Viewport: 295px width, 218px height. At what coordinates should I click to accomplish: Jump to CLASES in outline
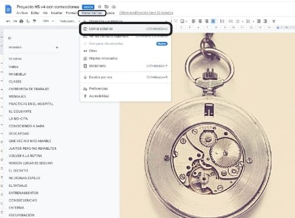tap(15, 81)
